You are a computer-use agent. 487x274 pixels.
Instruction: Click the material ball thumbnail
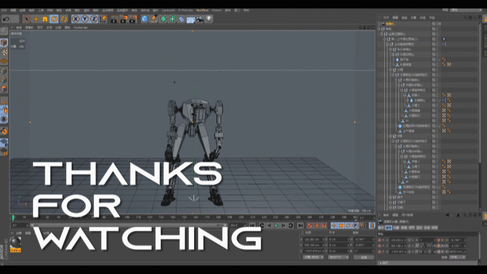tap(15, 244)
